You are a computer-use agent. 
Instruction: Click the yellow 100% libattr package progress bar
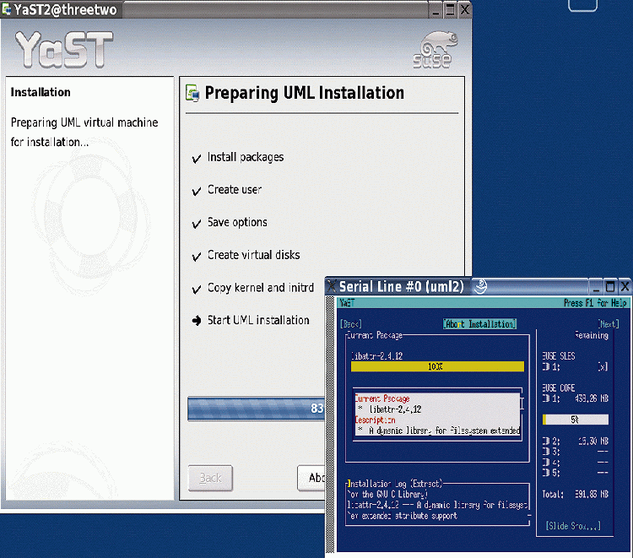point(437,366)
